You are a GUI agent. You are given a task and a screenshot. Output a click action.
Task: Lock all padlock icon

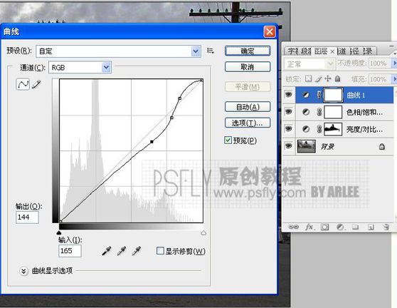(337, 78)
